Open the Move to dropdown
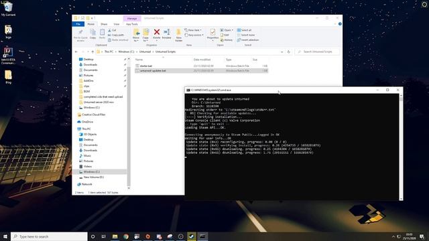 [136, 35]
